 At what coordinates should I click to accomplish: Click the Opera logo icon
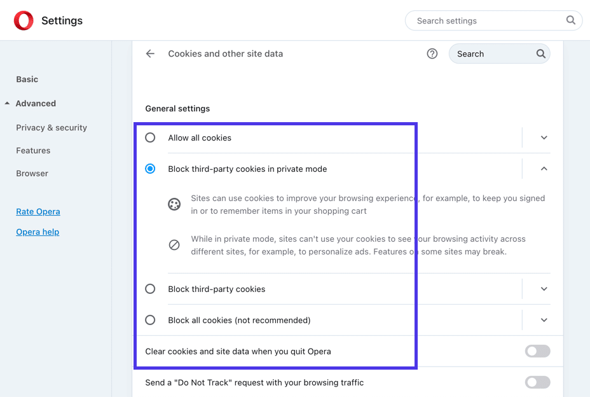click(23, 20)
